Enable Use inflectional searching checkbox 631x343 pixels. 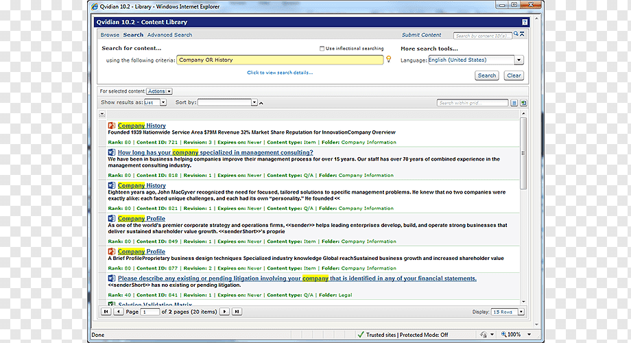pyautogui.click(x=322, y=48)
